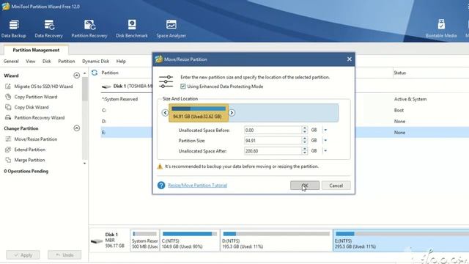
Task: Click the Copy Disk Wizard icon
Action: pos(8,107)
